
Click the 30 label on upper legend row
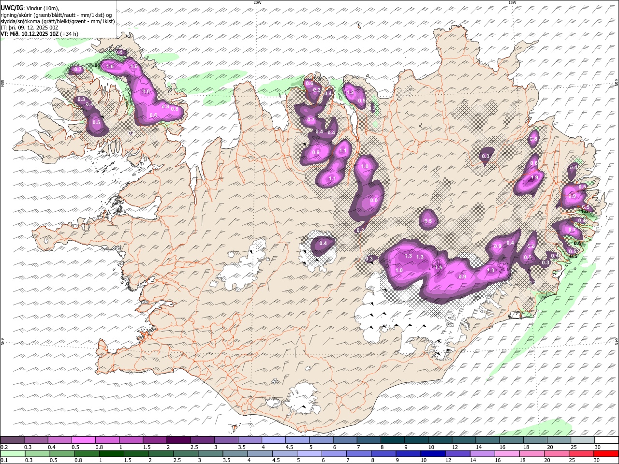click(x=597, y=447)
